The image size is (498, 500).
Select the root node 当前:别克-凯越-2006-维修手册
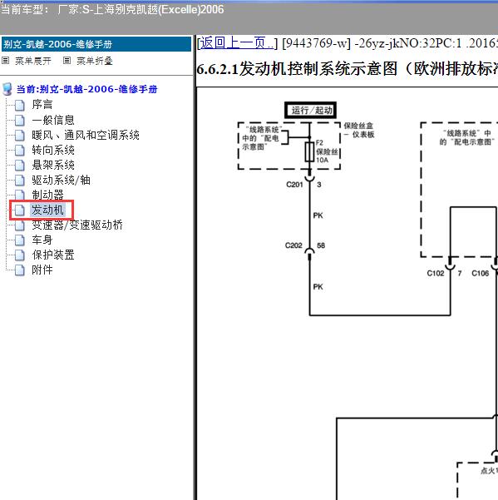coord(87,89)
